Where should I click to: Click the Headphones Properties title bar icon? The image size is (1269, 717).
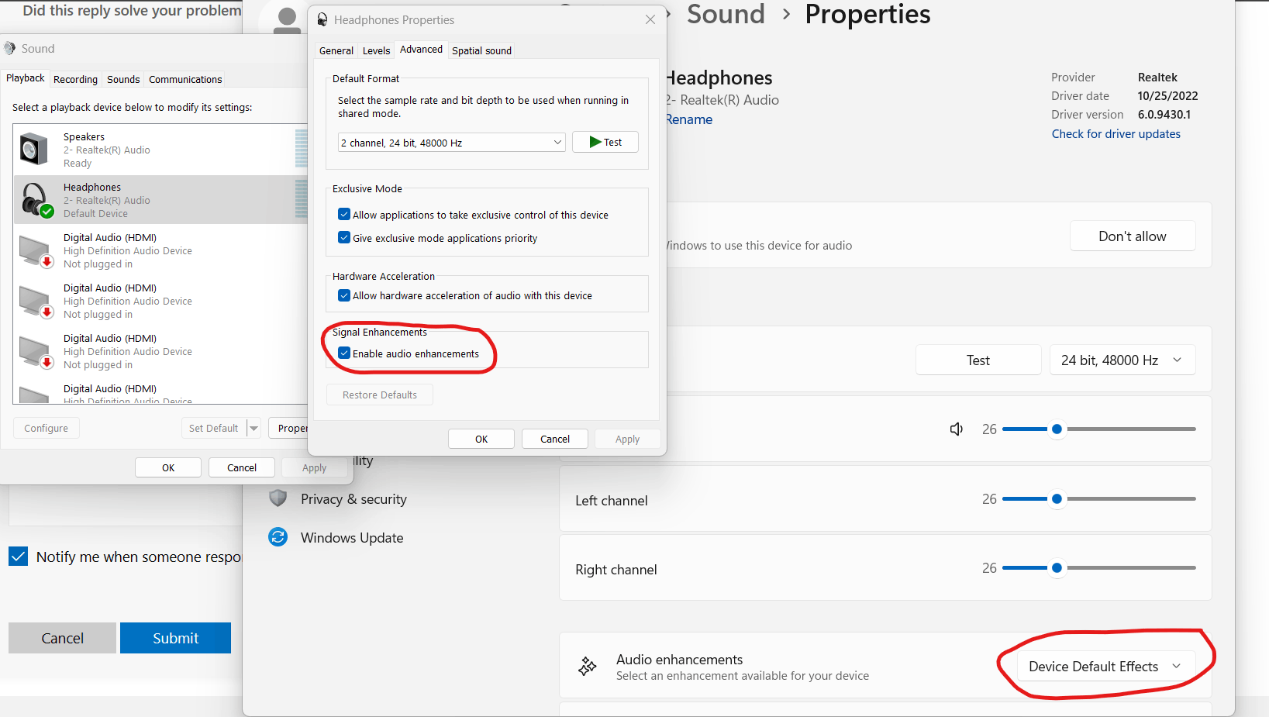coord(322,19)
